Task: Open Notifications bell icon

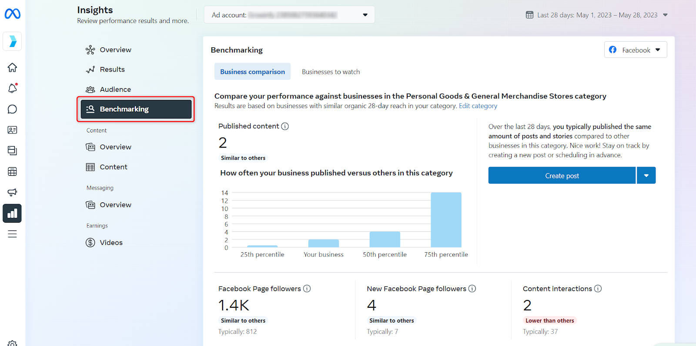Action: coord(12,88)
